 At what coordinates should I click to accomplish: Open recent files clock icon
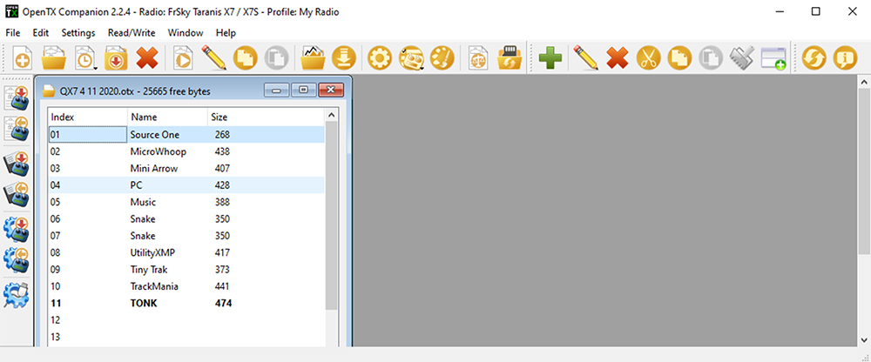(x=85, y=57)
